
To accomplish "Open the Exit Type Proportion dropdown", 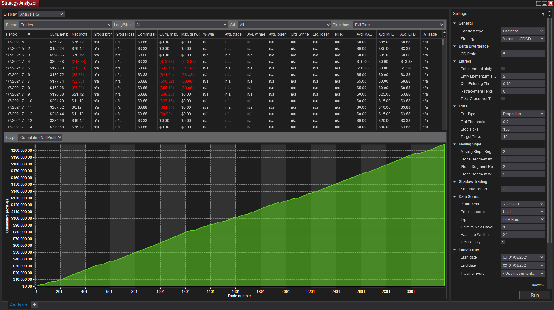I will (523, 114).
